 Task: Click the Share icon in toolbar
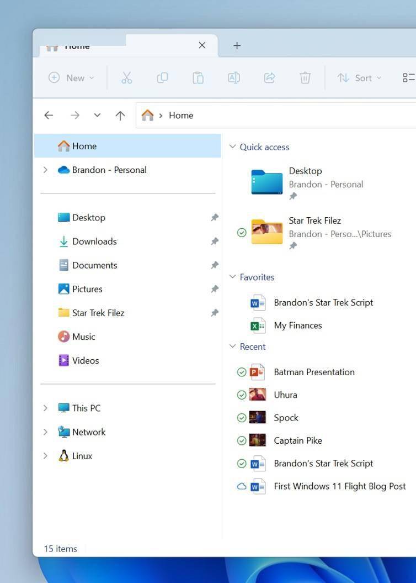coord(269,78)
